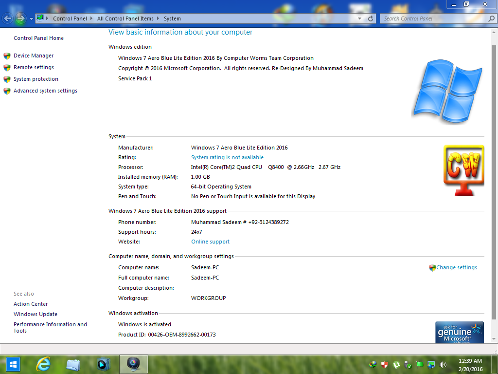Click the vertical scrollbar thumb
Screen dimensions: 498x374
(x=494, y=182)
